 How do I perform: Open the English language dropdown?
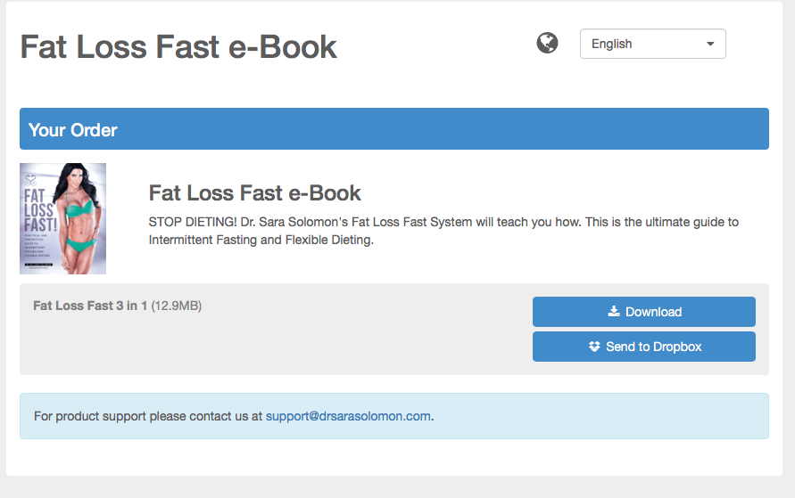652,44
